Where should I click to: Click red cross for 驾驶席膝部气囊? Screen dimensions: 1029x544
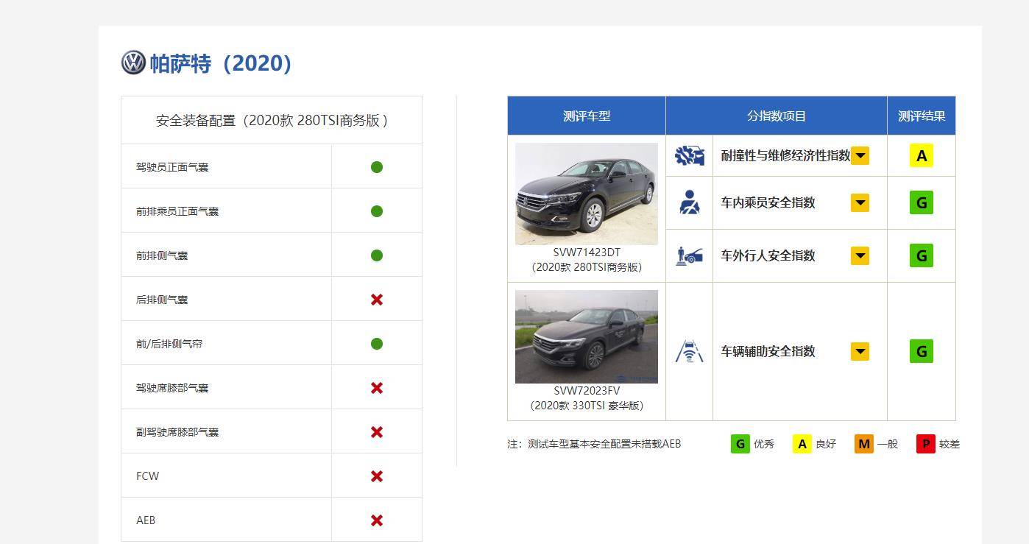point(377,388)
